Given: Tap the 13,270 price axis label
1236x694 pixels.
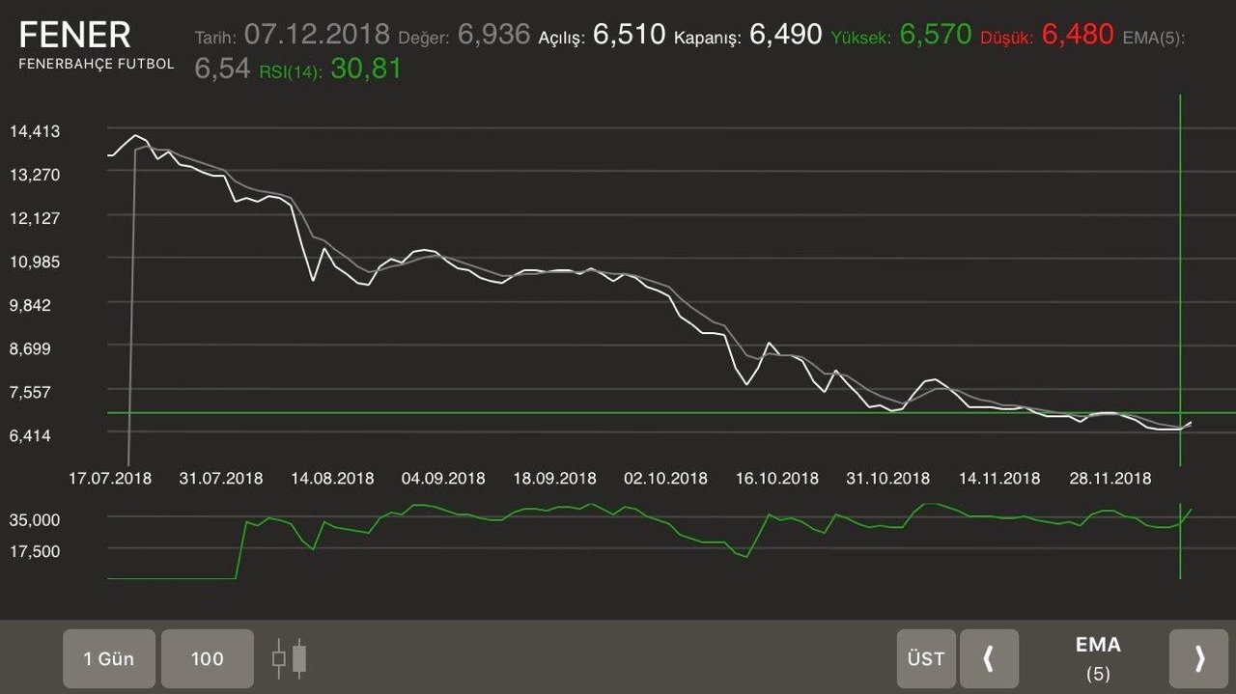Looking at the screenshot, I should (x=34, y=175).
